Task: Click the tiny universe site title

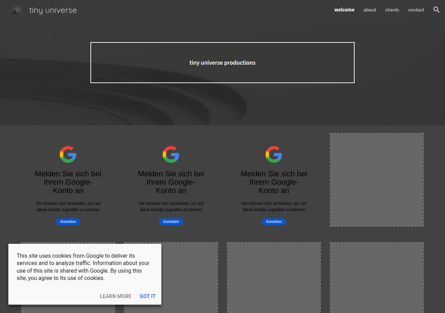Action: pyautogui.click(x=53, y=10)
